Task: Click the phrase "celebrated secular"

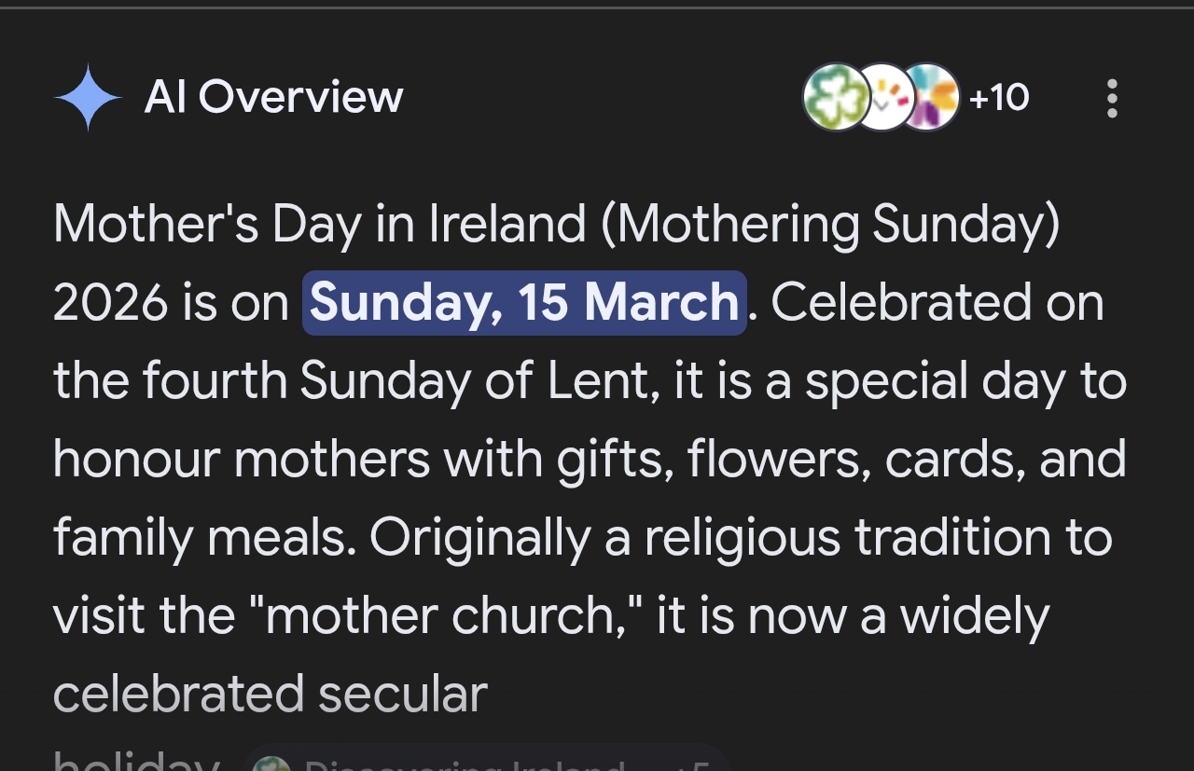Action: pos(271,695)
